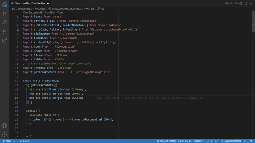Open the feedback icon in the status bar
The image size is (255, 143).
coord(245,141)
